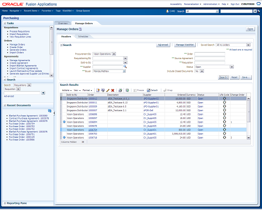Screen dimensions: 262x210
Task: Click in the Order input field
Action: click(x=210, y=54)
